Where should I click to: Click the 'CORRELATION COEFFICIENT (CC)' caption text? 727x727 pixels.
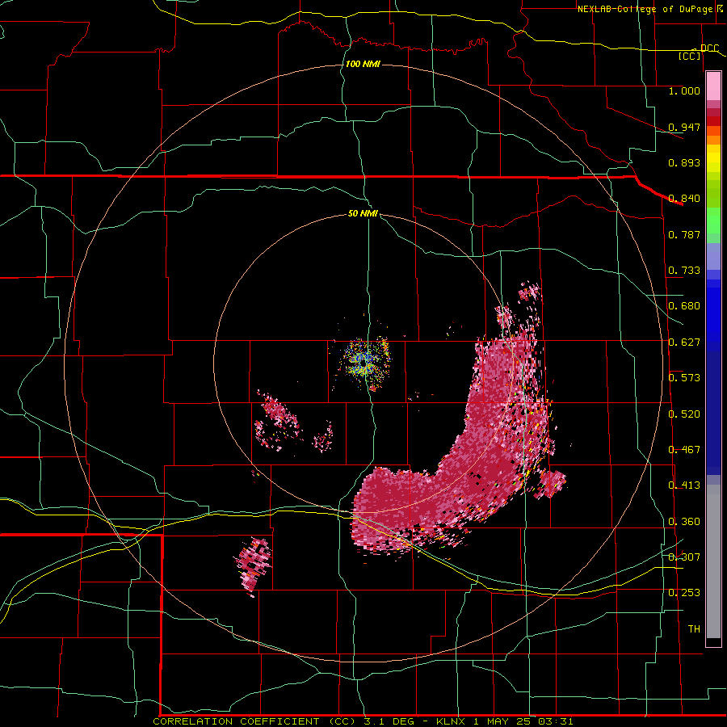point(254,721)
